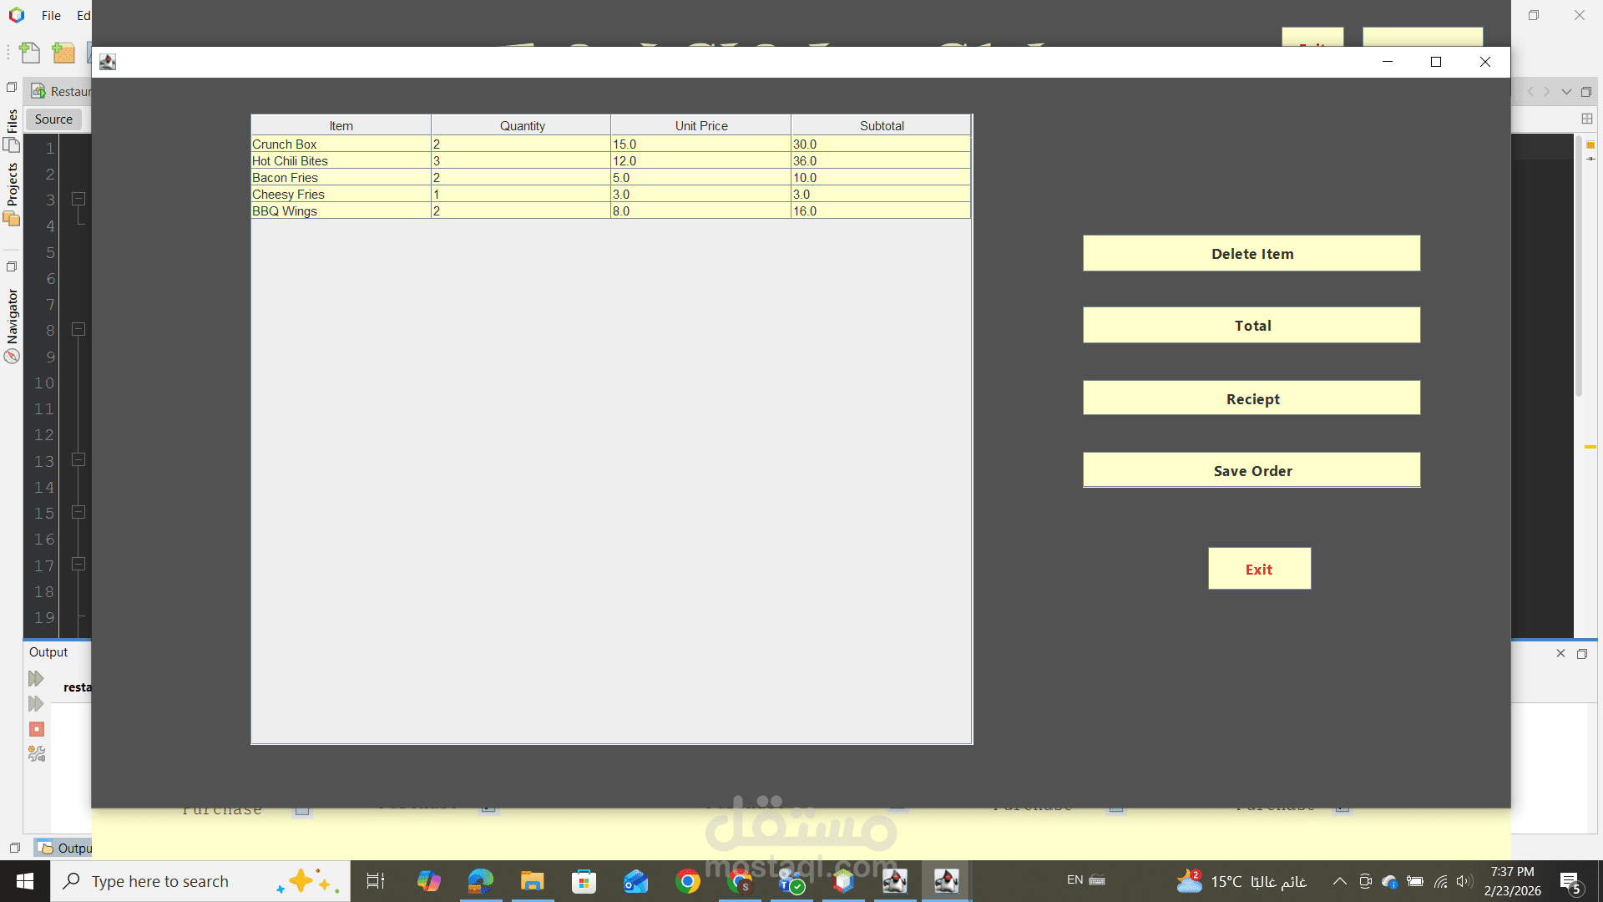Open NetBeans from the taskbar
This screenshot has height=902, width=1603.
pyautogui.click(x=843, y=881)
